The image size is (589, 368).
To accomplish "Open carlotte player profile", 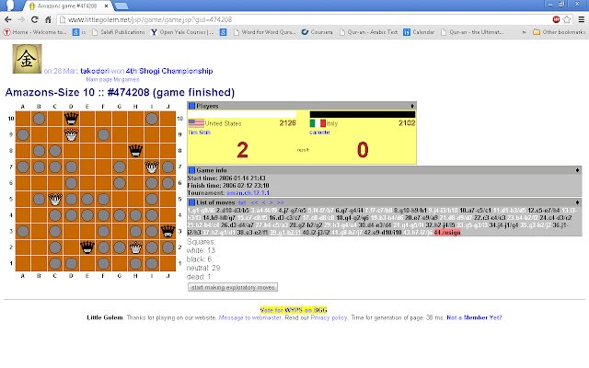I will point(319,132).
